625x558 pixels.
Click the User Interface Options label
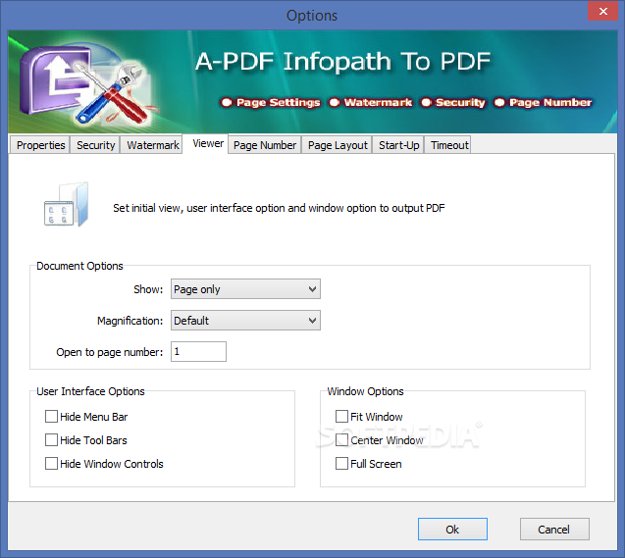(90, 391)
